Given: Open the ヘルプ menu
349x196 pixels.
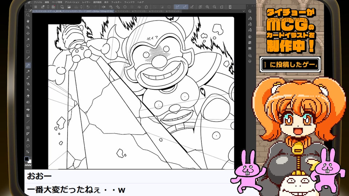Looking at the screenshot, I should coord(140,2).
